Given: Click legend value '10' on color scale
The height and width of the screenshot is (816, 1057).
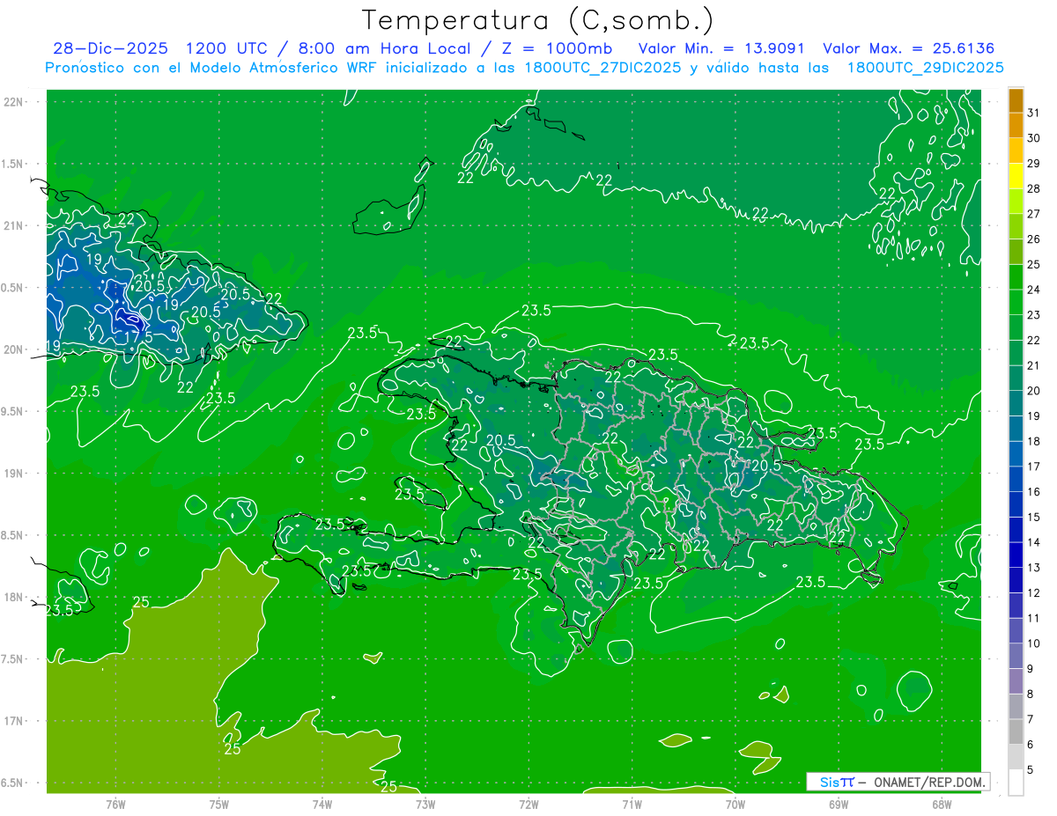Looking at the screenshot, I should [1033, 643].
